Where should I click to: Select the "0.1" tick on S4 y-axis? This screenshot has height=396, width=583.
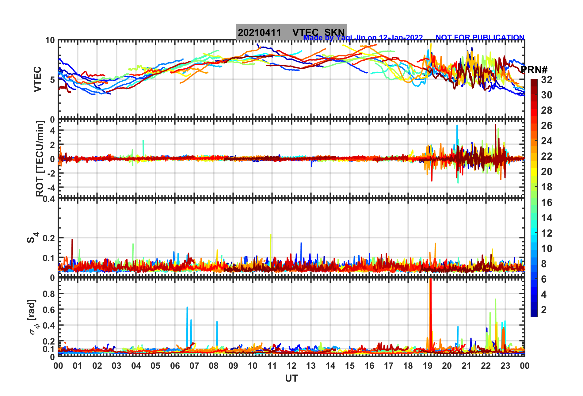[x=49, y=258]
